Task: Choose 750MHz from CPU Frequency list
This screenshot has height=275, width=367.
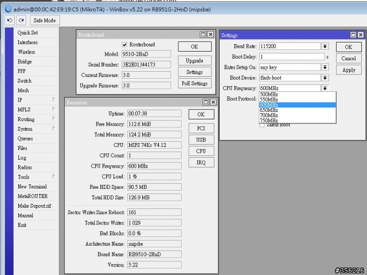Action: (297, 120)
